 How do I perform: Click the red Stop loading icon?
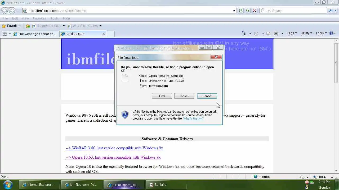pos(255,11)
